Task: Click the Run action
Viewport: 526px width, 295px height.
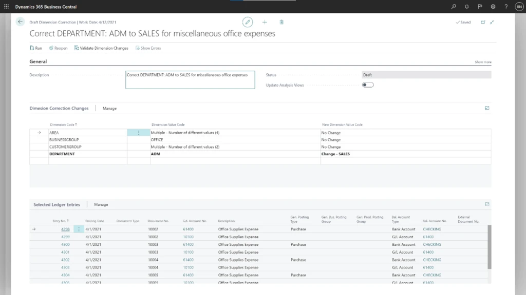Action: pos(36,48)
